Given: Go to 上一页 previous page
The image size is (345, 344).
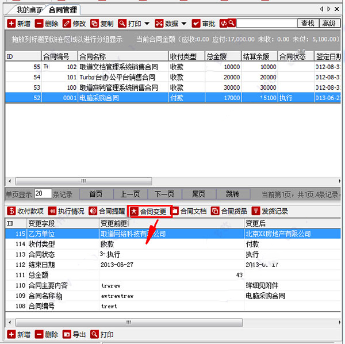Looking at the screenshot, I should [x=131, y=194].
